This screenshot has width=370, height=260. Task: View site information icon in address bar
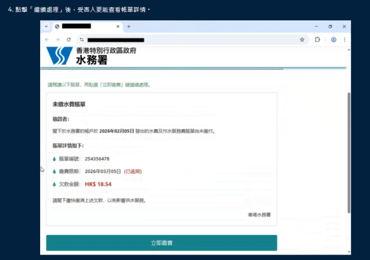[81, 40]
